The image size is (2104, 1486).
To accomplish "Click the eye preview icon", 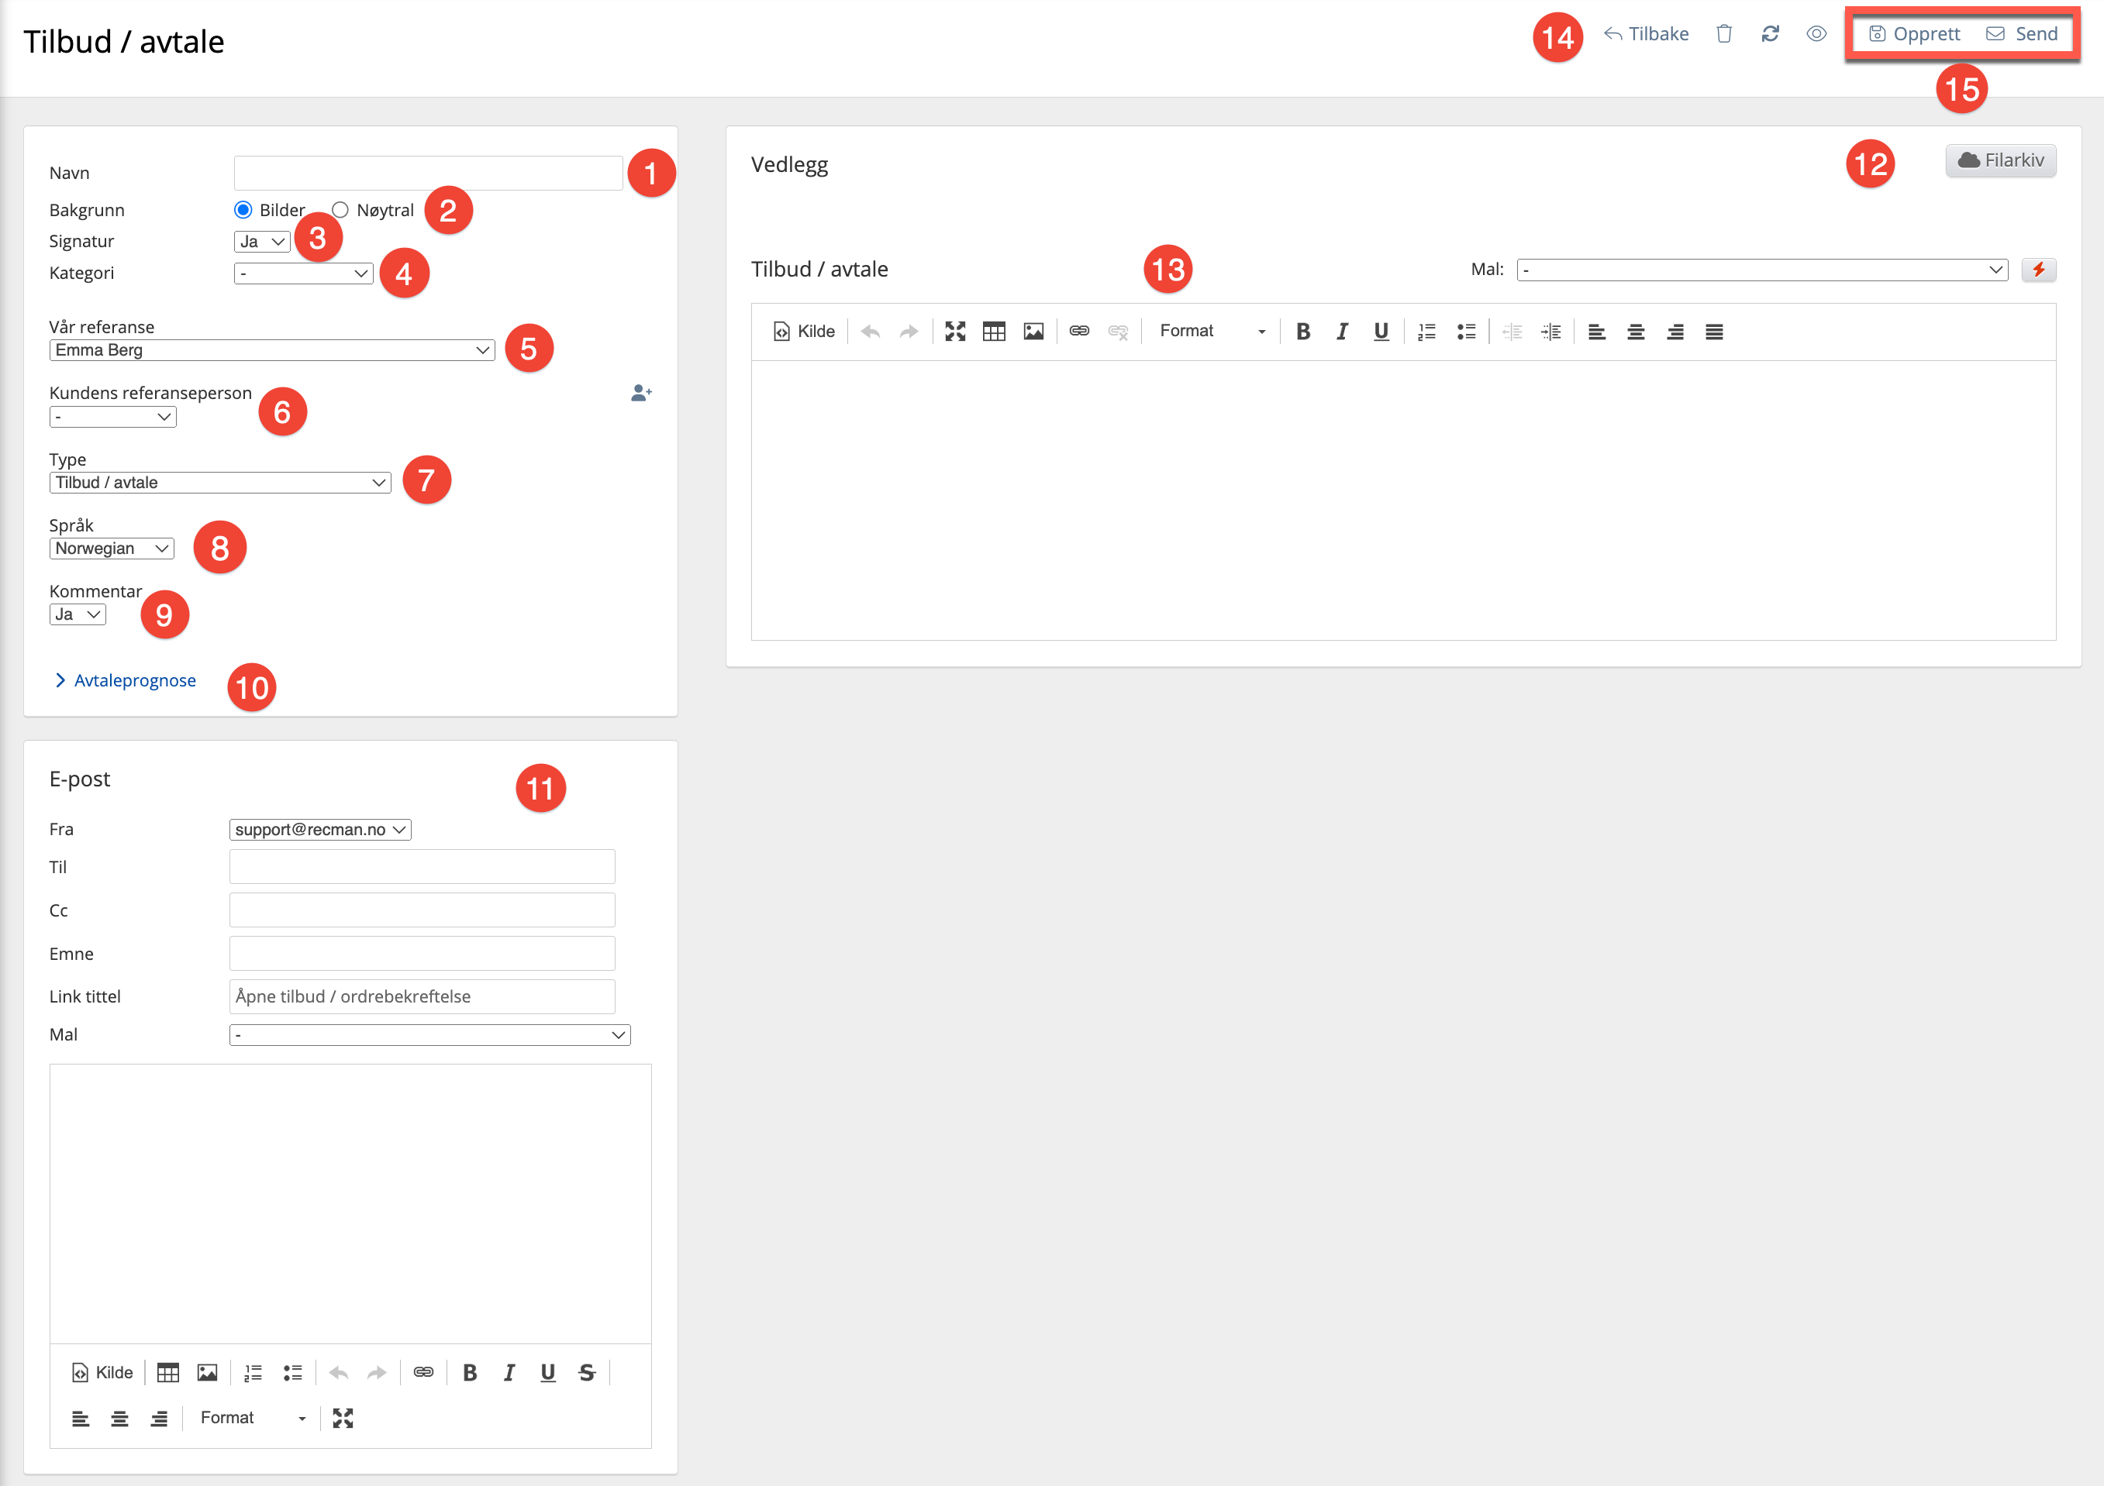I will 1816,34.
